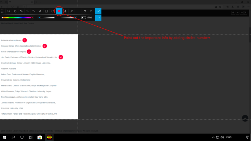This screenshot has width=251, height=141.
Task: Pick the text tool
Action: 40,11
